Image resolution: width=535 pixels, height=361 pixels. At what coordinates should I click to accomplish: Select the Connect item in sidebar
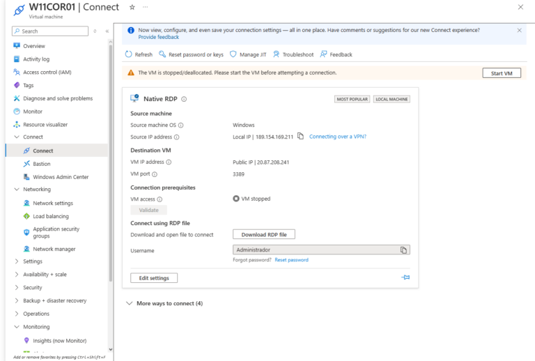[57, 151]
